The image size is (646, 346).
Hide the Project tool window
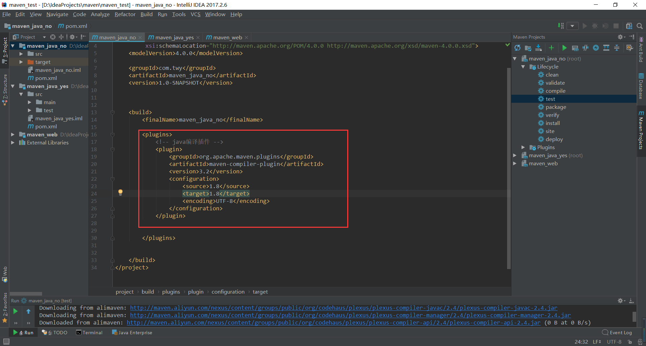83,37
